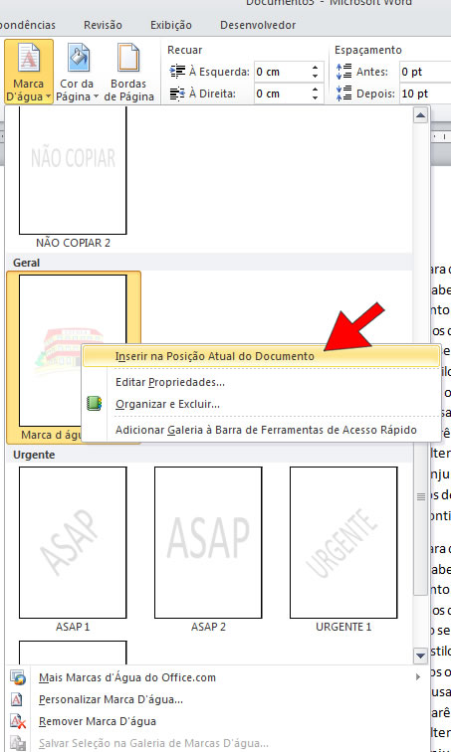Click the Remover Marca D'água icon
Image resolution: width=451 pixels, height=752 pixels.
18,721
